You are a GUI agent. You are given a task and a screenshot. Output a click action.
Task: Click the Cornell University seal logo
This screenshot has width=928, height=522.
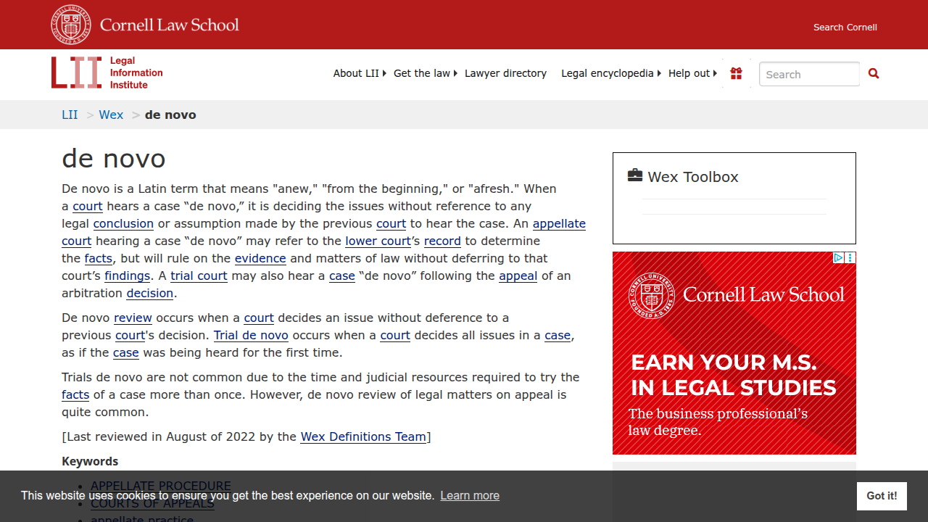71,25
